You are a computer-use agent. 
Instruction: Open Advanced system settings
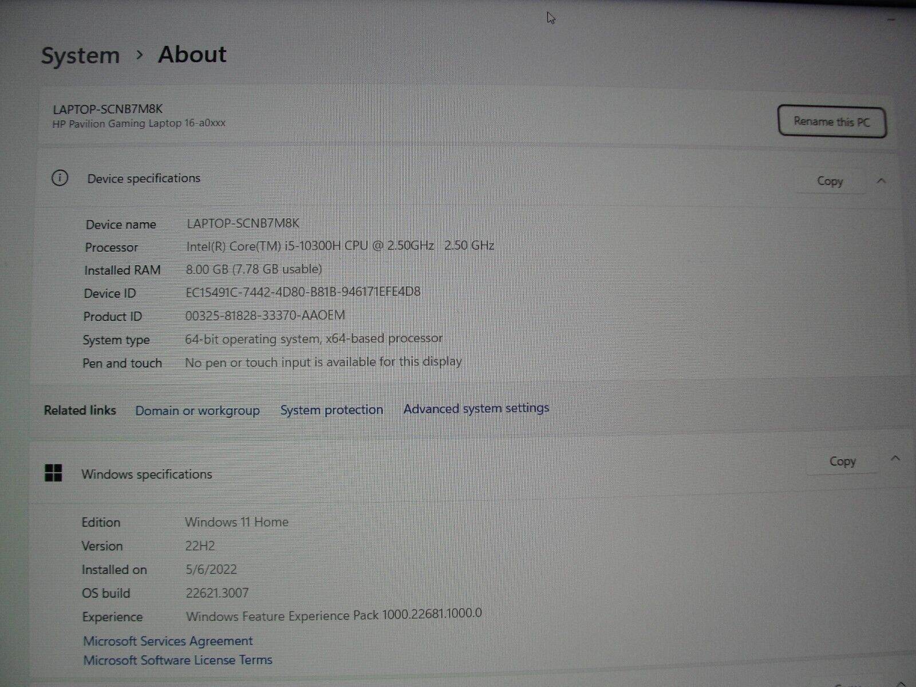click(476, 408)
